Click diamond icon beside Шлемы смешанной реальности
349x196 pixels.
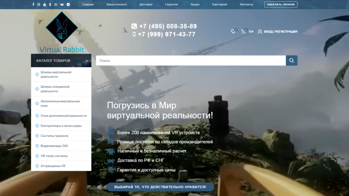point(37,89)
